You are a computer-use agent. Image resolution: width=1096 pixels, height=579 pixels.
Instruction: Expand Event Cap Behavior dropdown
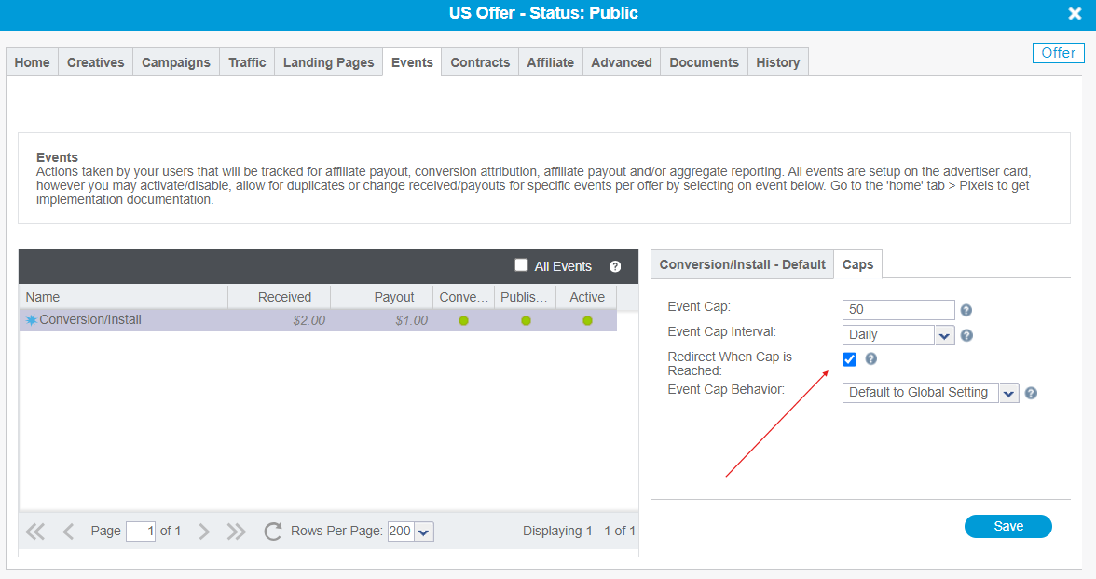(x=1008, y=393)
